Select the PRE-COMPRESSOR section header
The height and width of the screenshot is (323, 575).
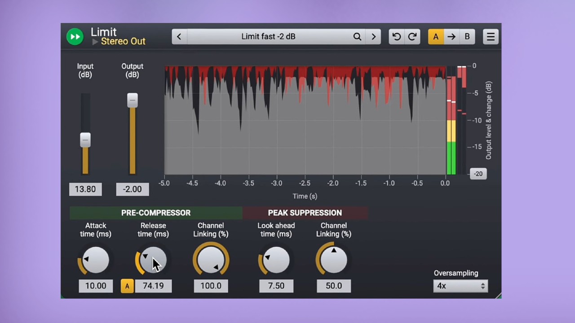click(x=156, y=213)
